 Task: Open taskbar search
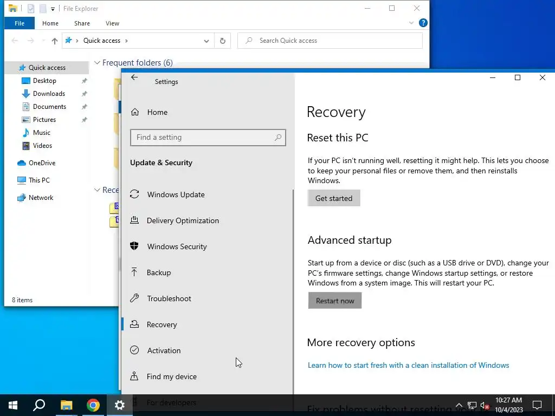pyautogui.click(x=39, y=405)
